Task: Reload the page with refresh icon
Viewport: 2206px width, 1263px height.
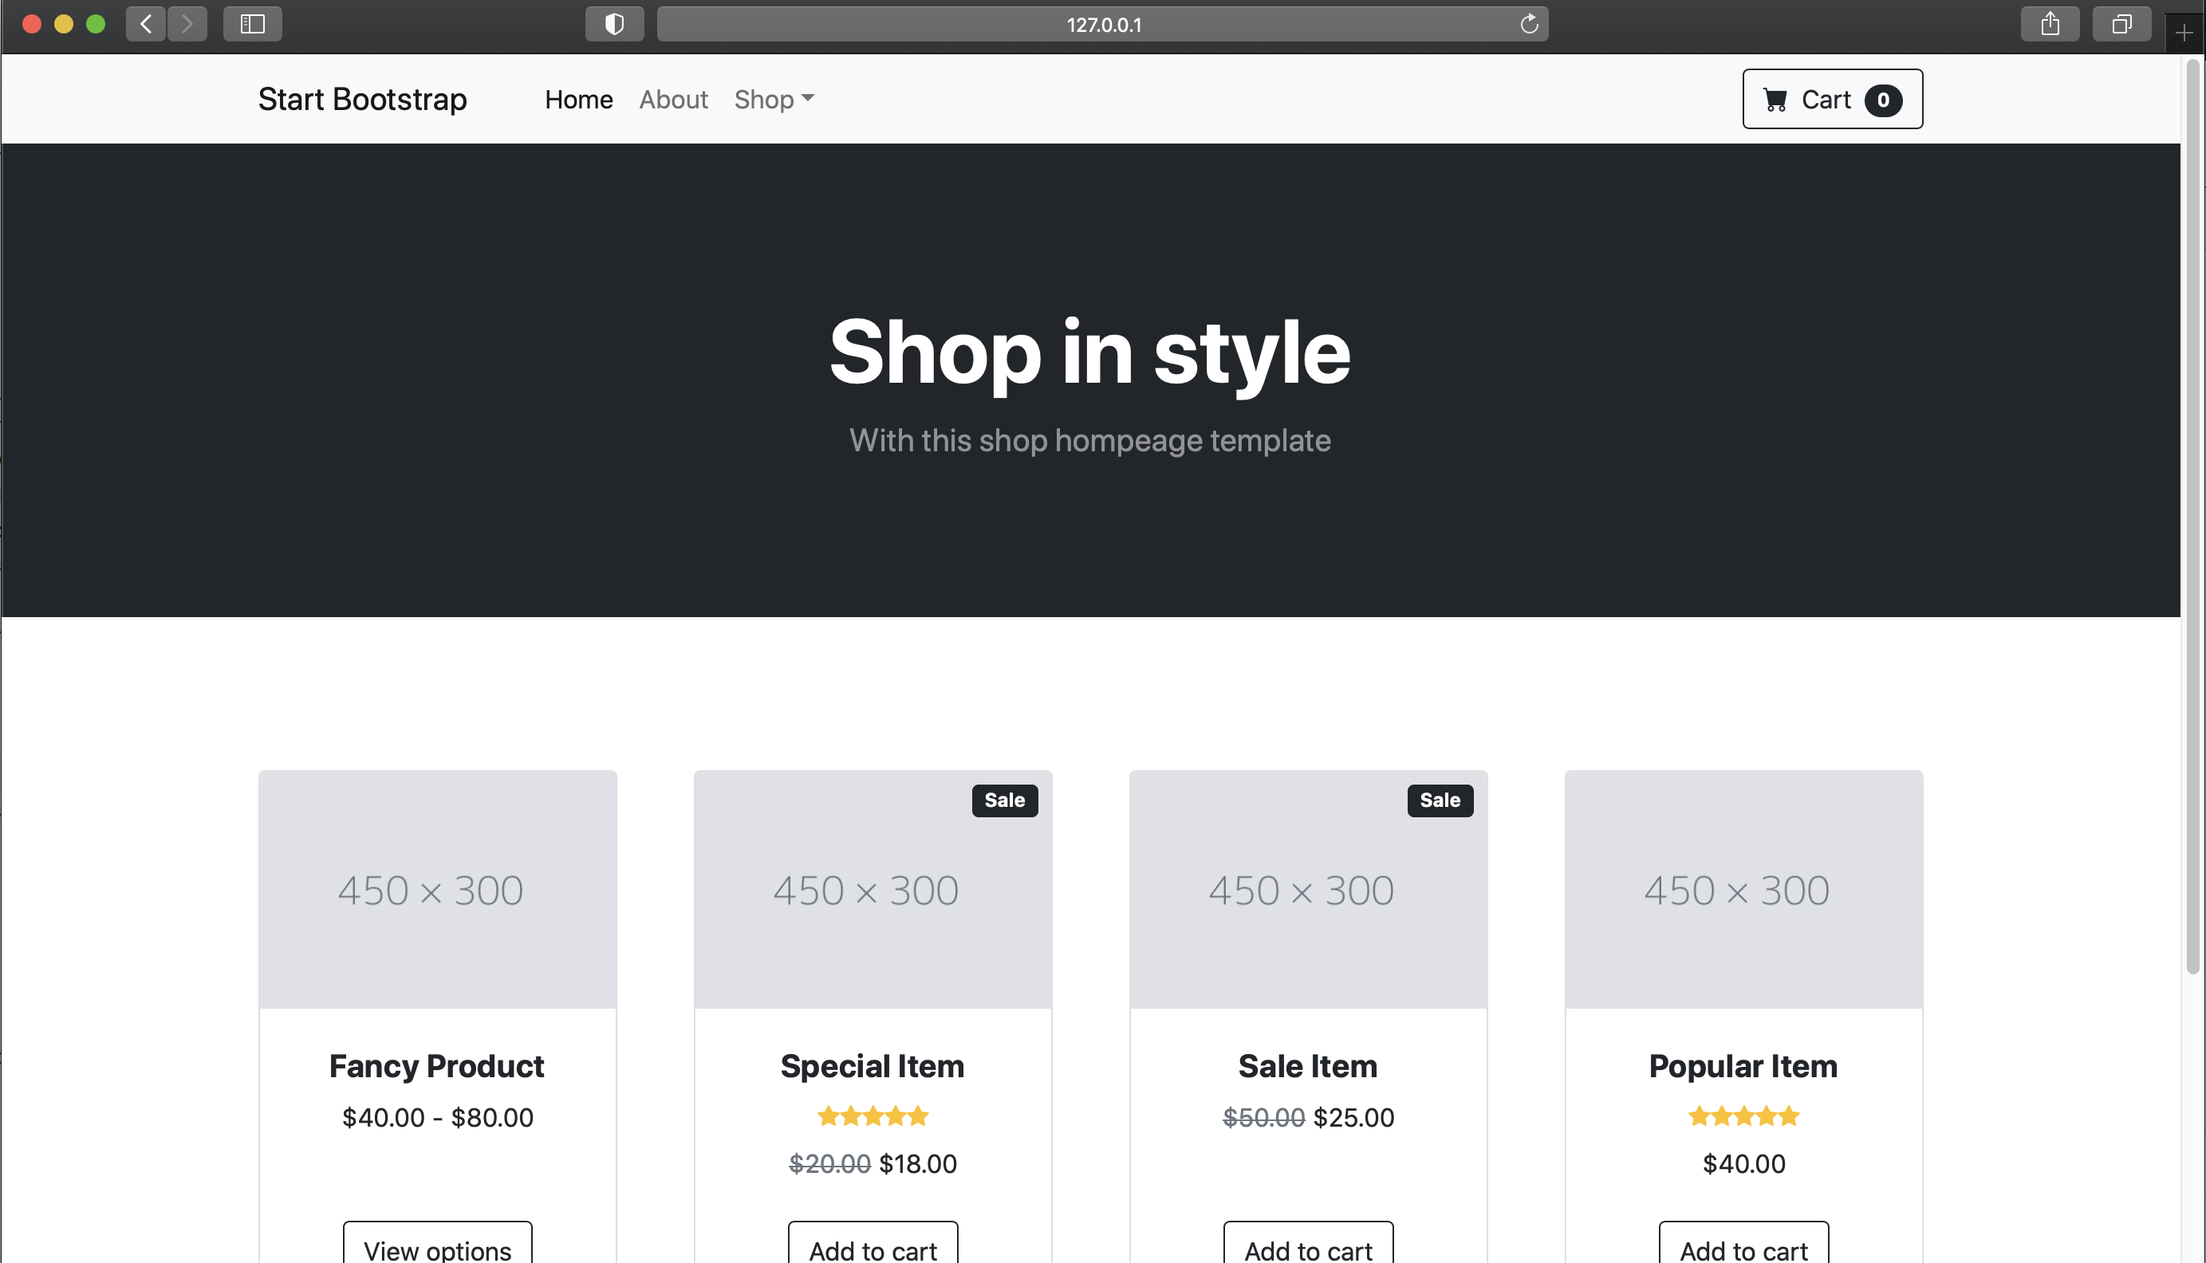Action: click(x=1529, y=24)
